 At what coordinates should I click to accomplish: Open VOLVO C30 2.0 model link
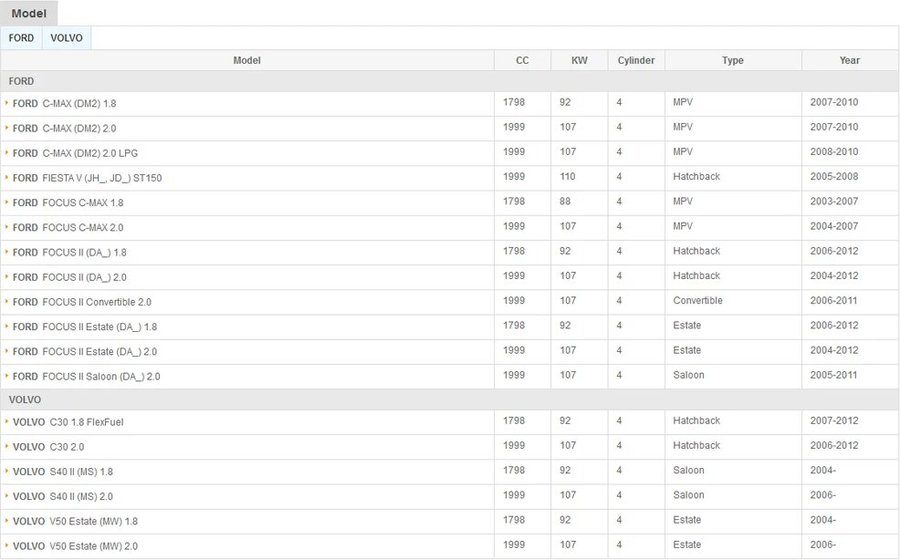48,447
